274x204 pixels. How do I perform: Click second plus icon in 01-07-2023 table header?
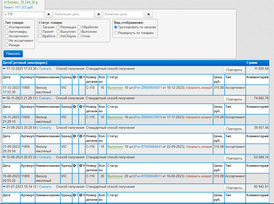click(81, 195)
